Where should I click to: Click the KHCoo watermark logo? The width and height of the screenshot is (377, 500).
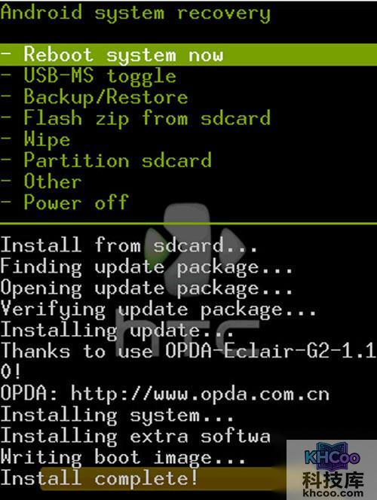pyautogui.click(x=332, y=456)
